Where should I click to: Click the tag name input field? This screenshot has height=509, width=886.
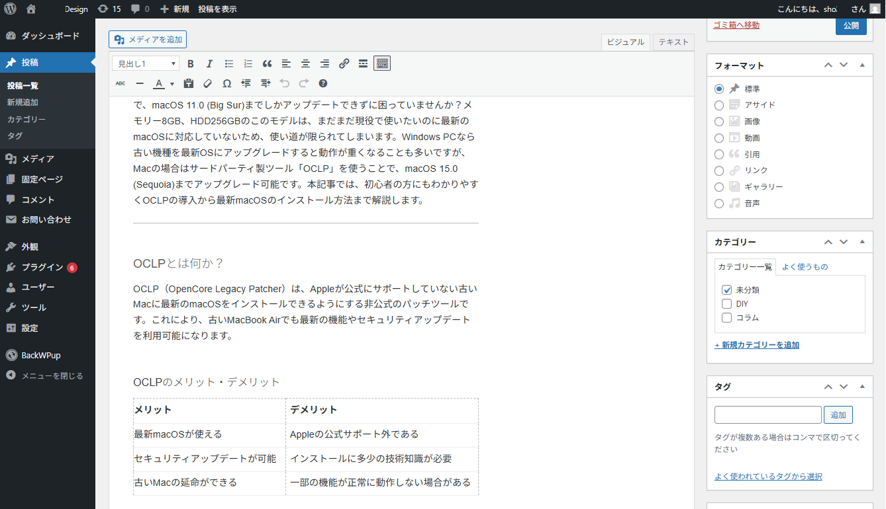(767, 415)
